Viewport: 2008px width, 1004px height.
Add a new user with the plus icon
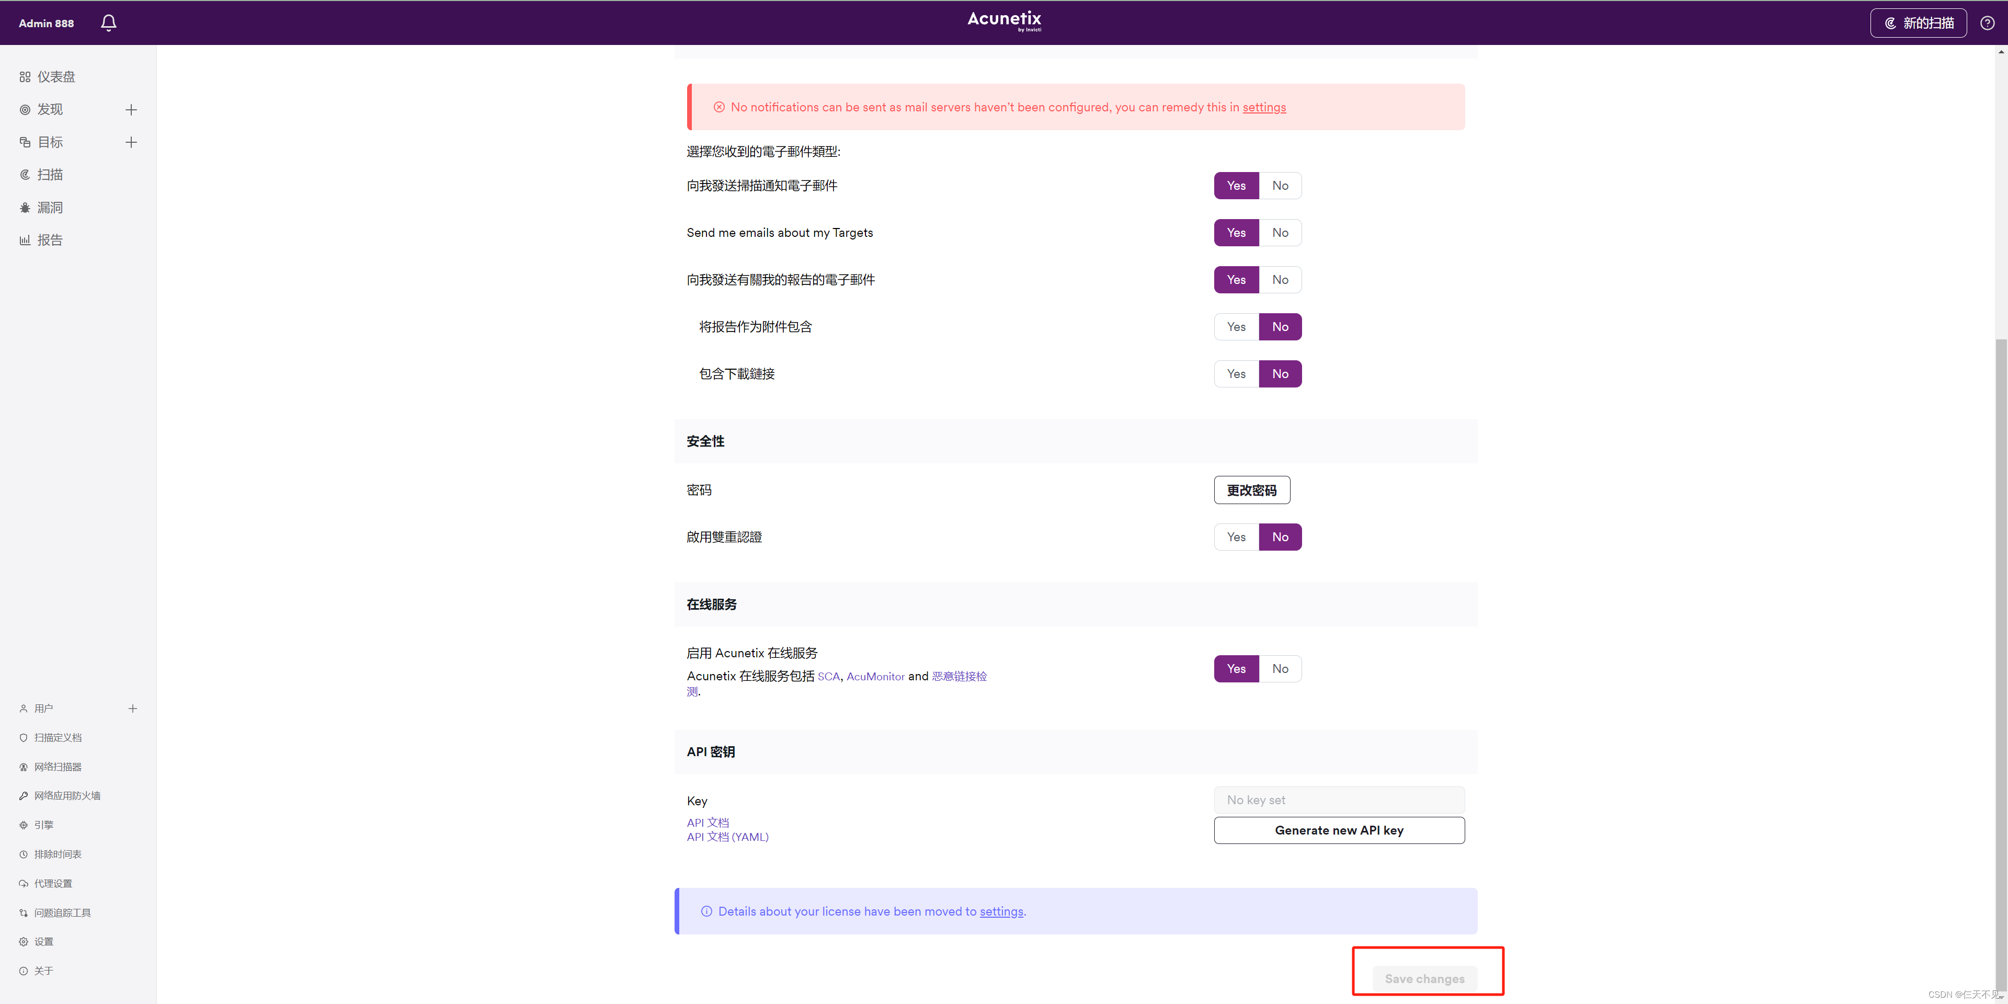132,708
